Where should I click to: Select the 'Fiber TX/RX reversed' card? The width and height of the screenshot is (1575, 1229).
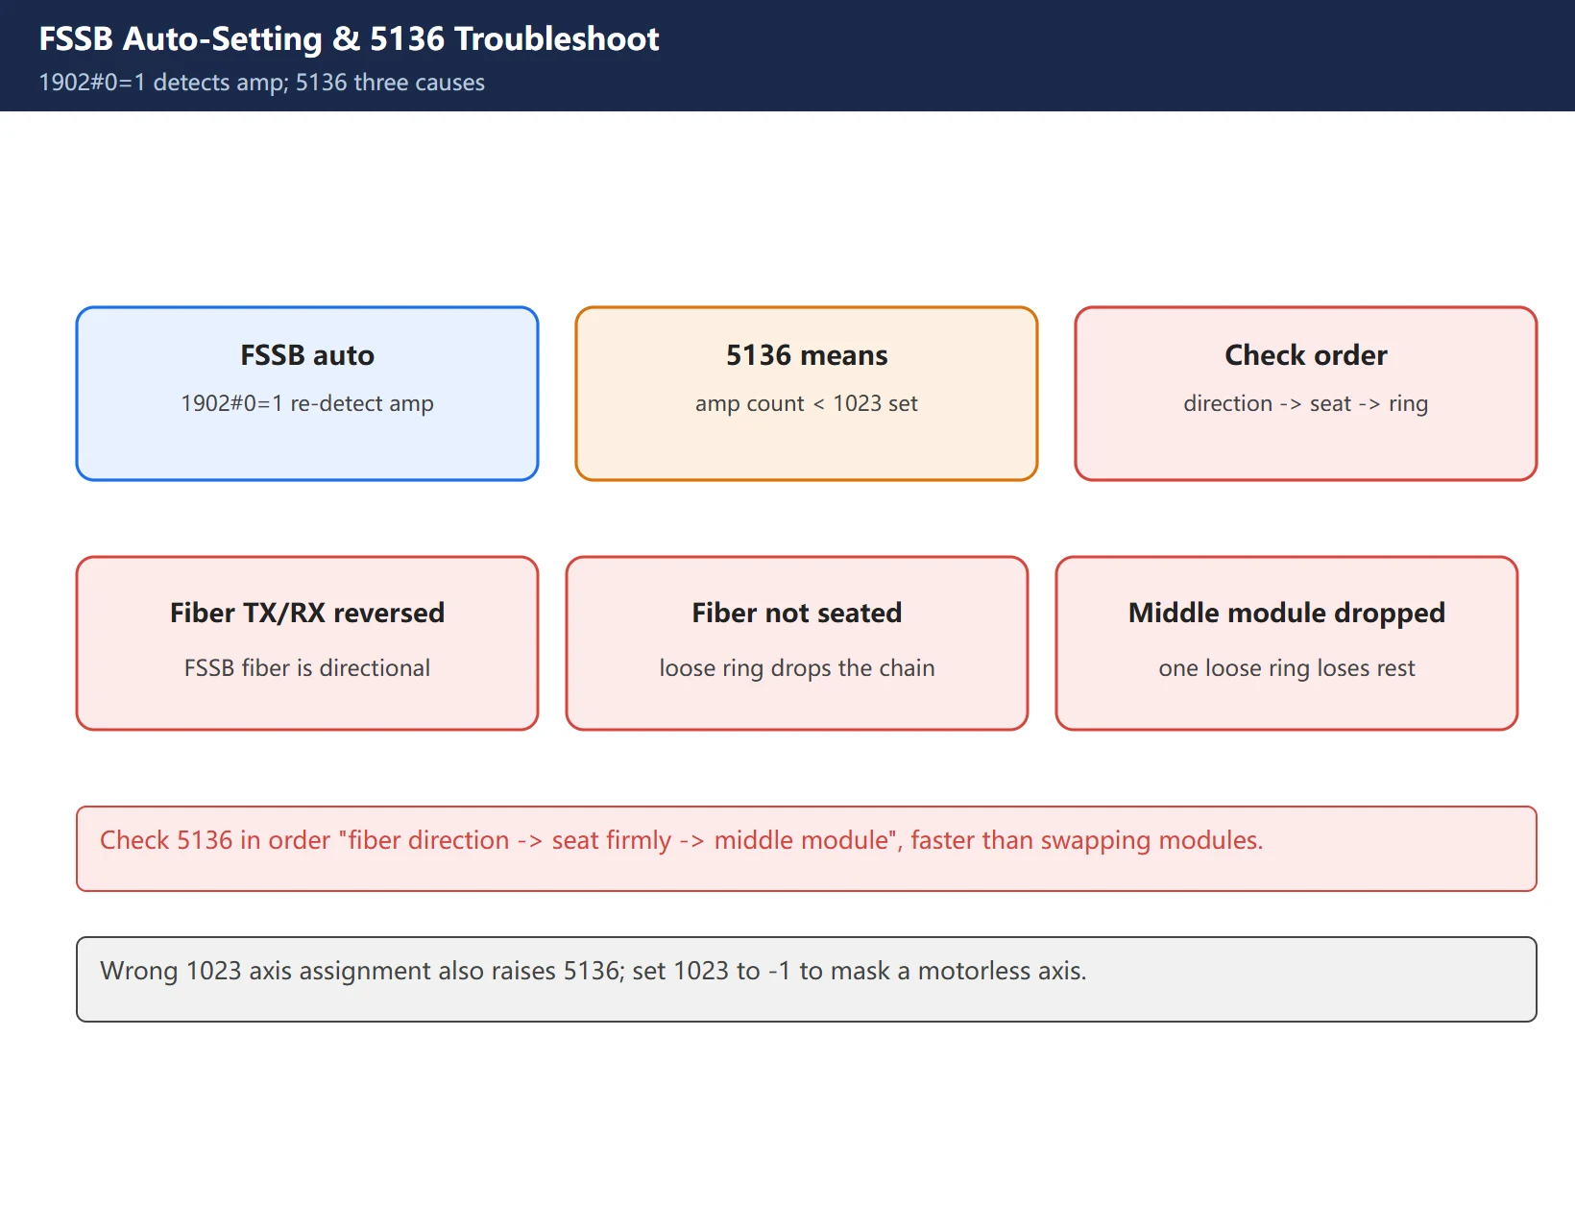(x=307, y=643)
